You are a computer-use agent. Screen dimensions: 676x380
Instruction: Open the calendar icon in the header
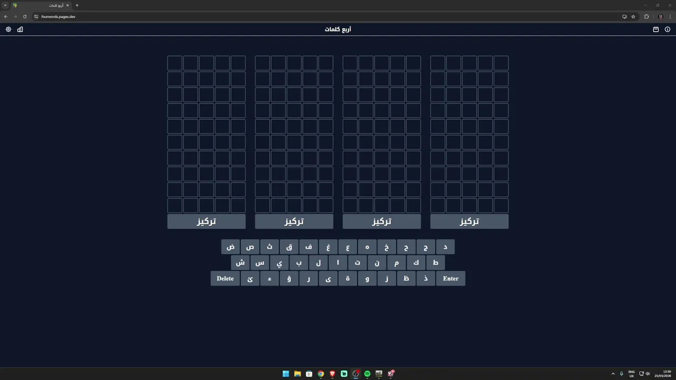[656, 30]
